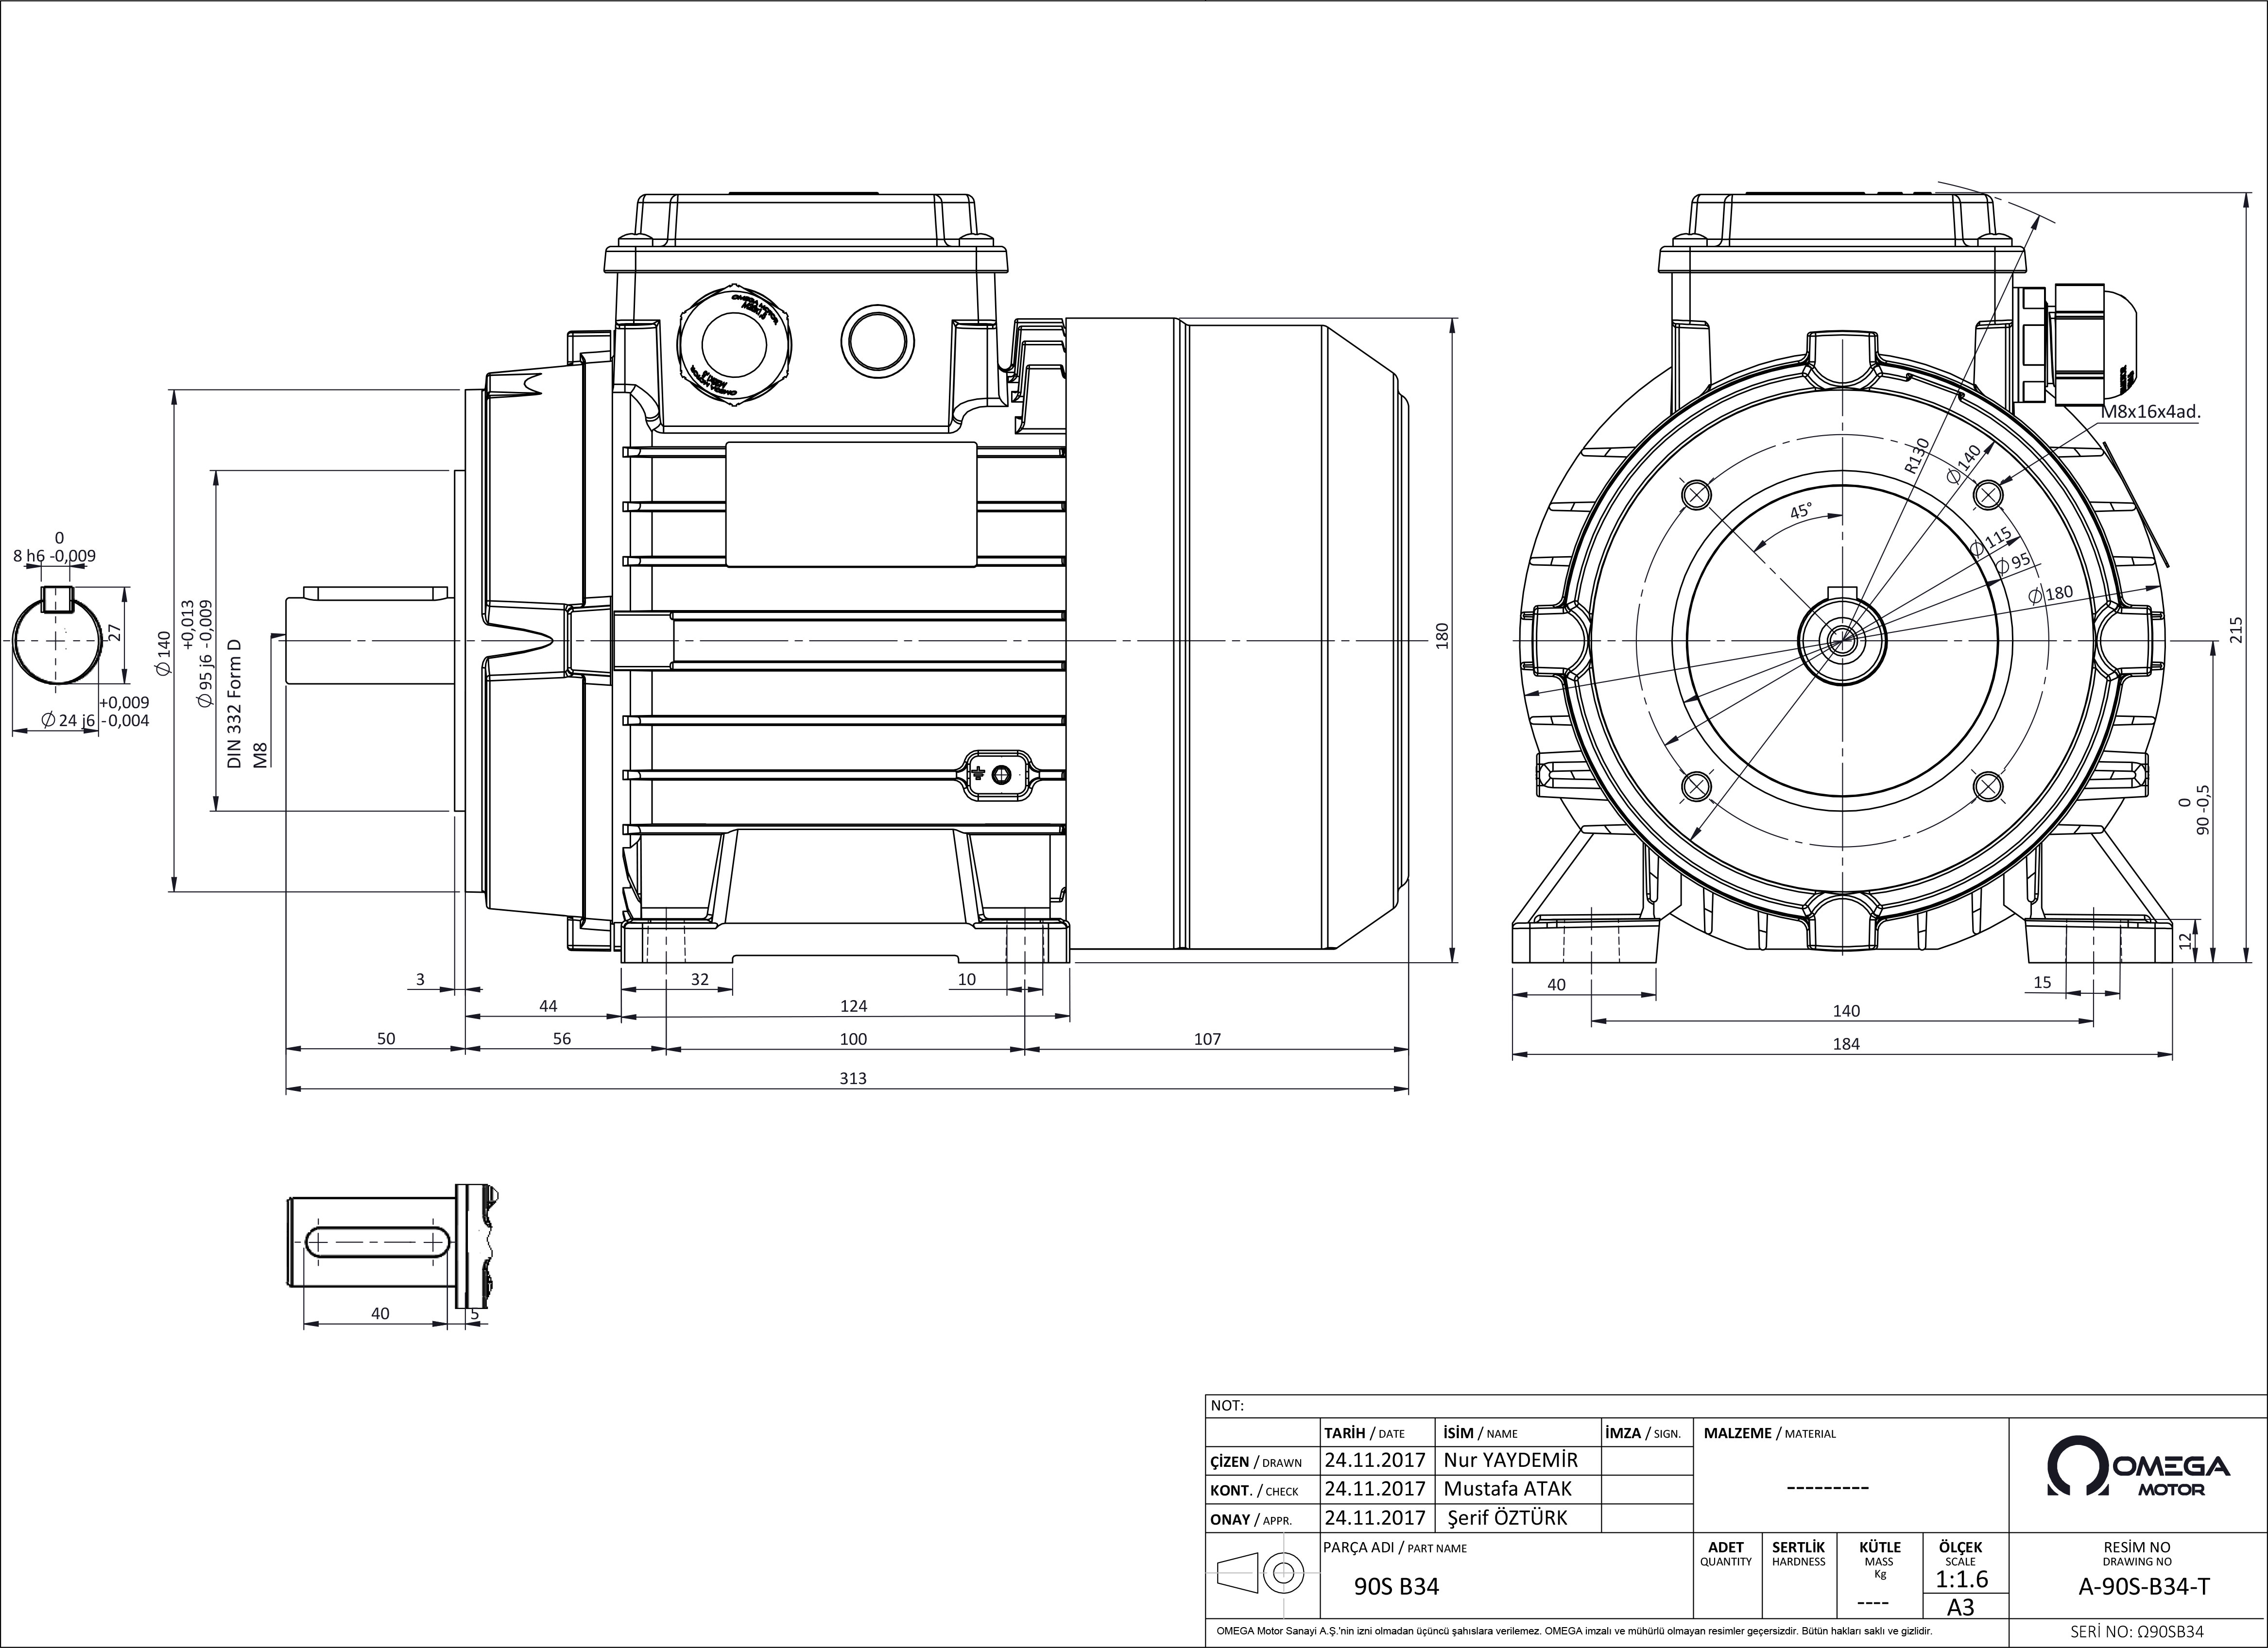The width and height of the screenshot is (2268, 1648).
Task: Click the cable gland circle on terminal box
Action: pos(734,344)
